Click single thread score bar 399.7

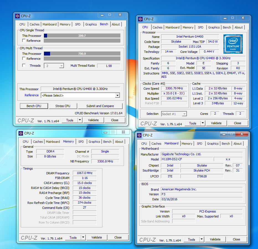82,36
